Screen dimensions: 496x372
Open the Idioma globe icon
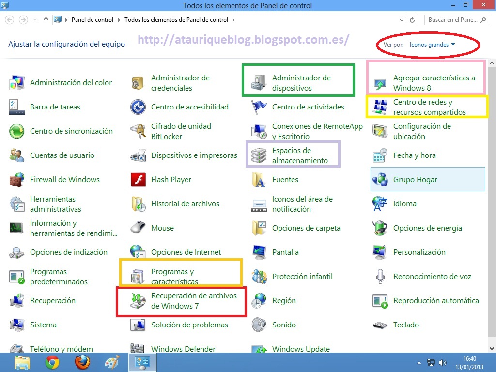click(380, 204)
